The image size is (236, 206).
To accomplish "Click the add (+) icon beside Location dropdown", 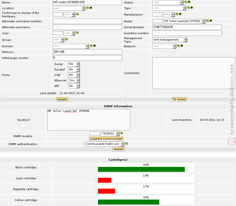I will point(91,8).
